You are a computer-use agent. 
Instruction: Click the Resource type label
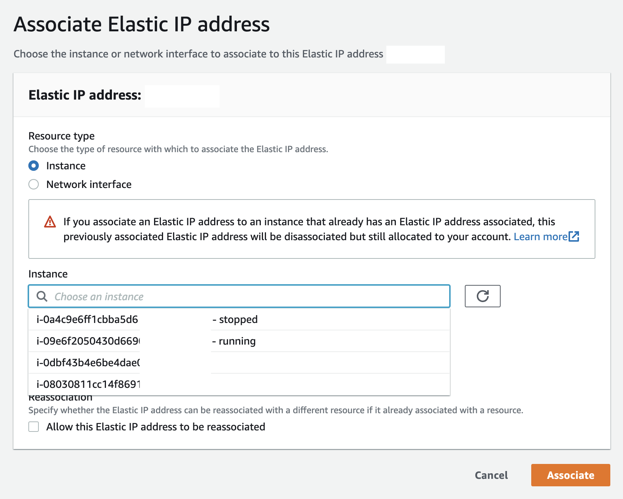pos(61,136)
